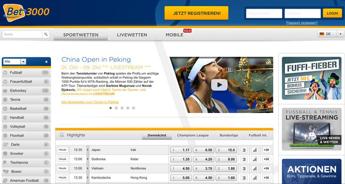Open Alle Sportwetten zum Turnier in Peking link
Image resolution: width=345 pixels, height=184 pixels.
pos(90,102)
